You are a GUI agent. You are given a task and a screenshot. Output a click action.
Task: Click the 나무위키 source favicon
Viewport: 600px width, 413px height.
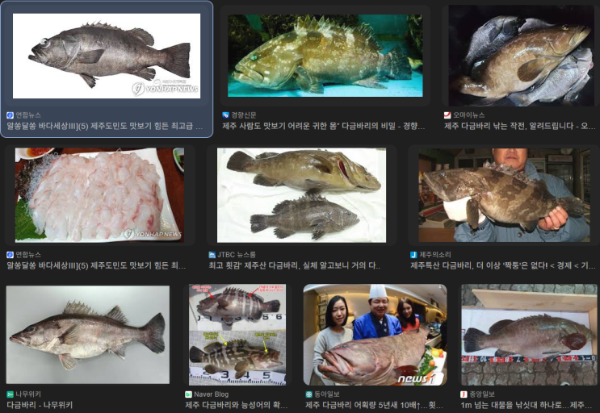(x=10, y=394)
